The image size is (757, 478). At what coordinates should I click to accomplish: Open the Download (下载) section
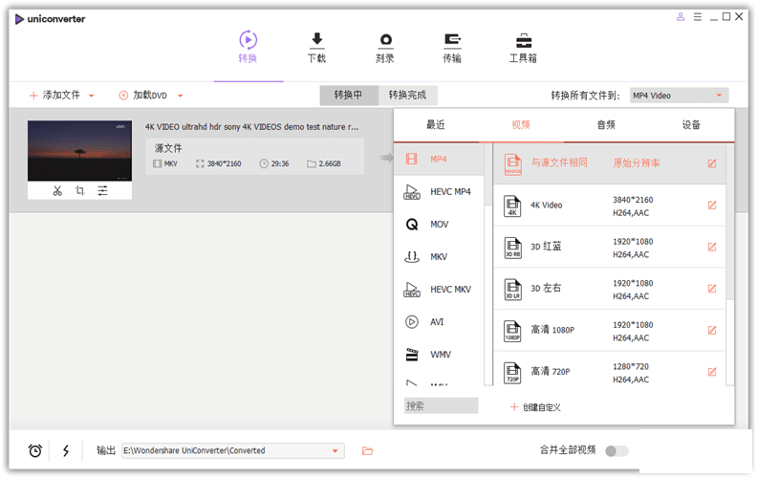316,47
